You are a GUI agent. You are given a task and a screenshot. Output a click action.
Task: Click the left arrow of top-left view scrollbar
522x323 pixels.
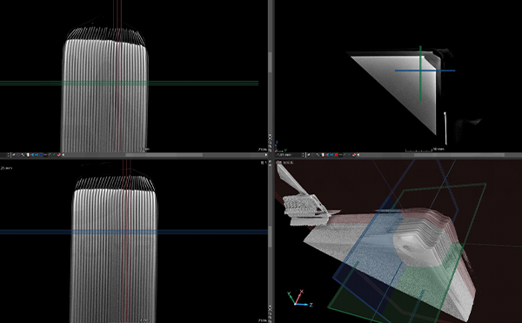(64, 155)
